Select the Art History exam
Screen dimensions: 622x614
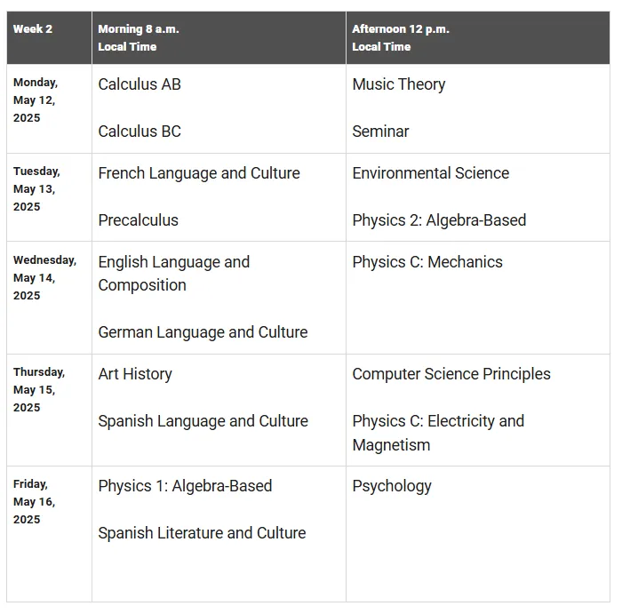pyautogui.click(x=135, y=374)
